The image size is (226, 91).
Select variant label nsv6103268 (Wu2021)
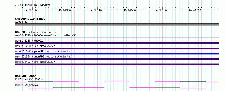30,41
